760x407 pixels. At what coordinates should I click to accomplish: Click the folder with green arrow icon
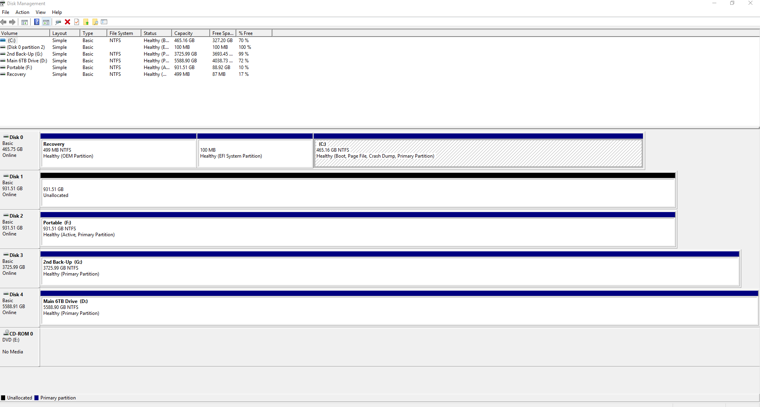coord(86,22)
